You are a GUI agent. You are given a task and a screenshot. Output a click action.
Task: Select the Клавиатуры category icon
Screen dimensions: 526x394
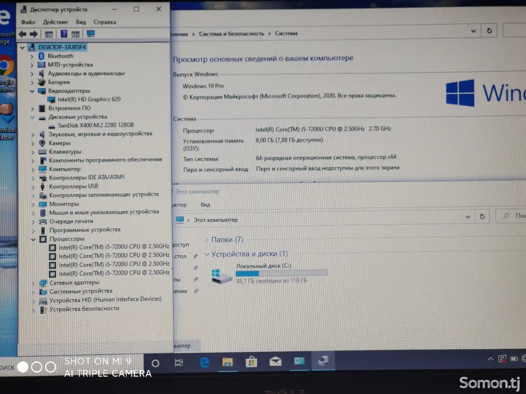(42, 152)
